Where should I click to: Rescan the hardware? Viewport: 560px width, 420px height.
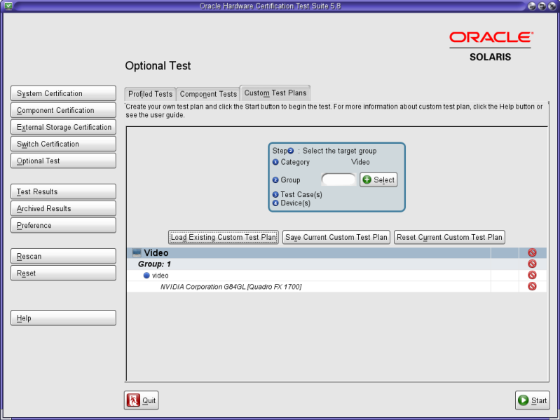pyautogui.click(x=63, y=256)
